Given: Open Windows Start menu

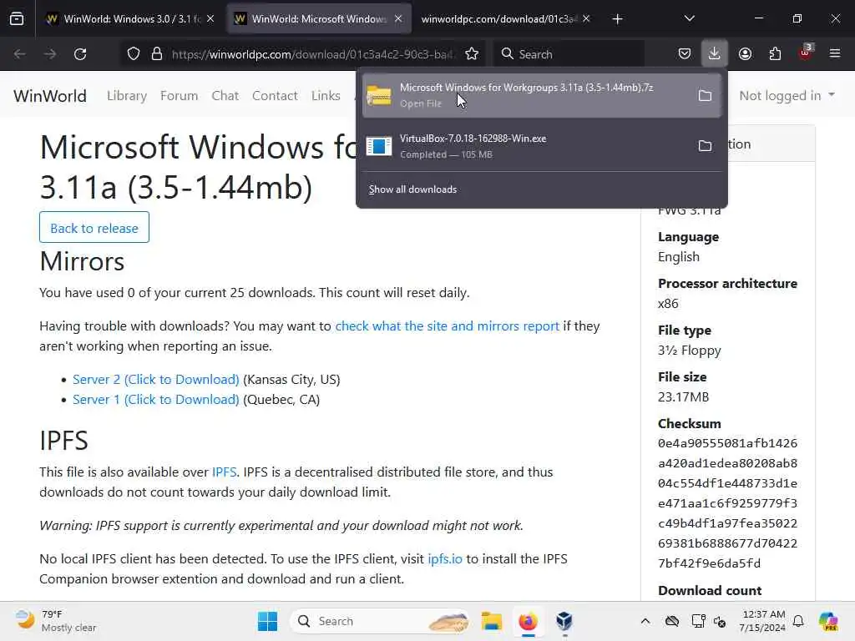Looking at the screenshot, I should pyautogui.click(x=267, y=621).
